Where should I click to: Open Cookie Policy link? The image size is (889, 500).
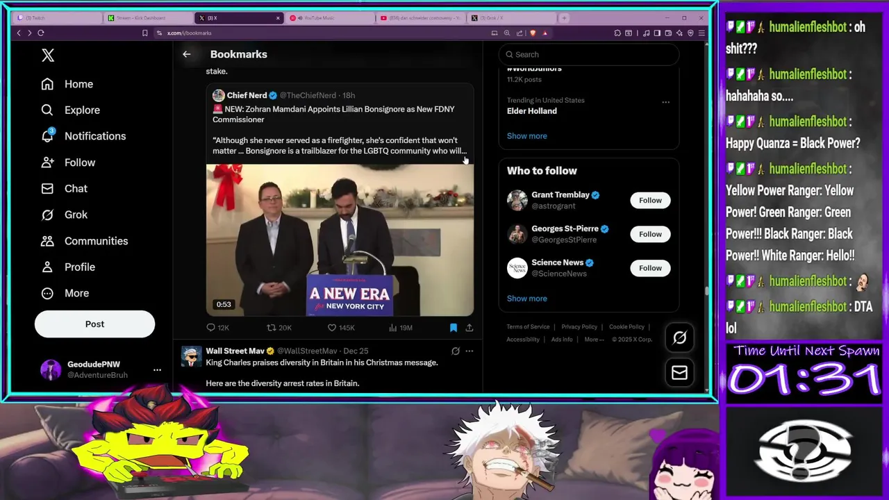tap(626, 326)
